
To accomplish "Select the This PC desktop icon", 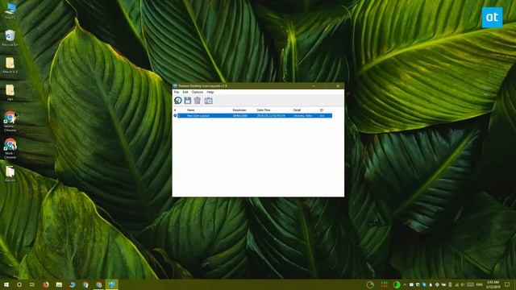I will click(10, 10).
